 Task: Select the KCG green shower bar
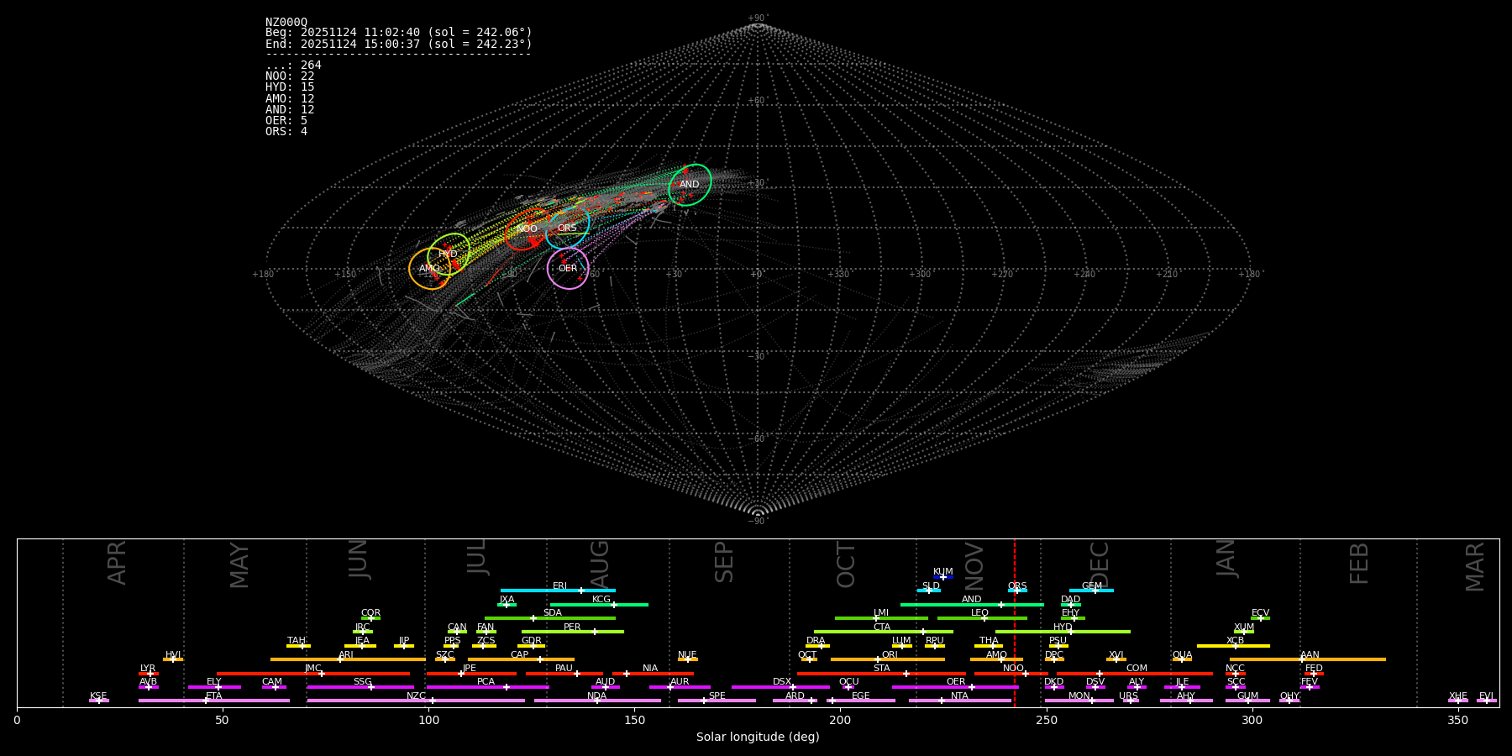[599, 604]
